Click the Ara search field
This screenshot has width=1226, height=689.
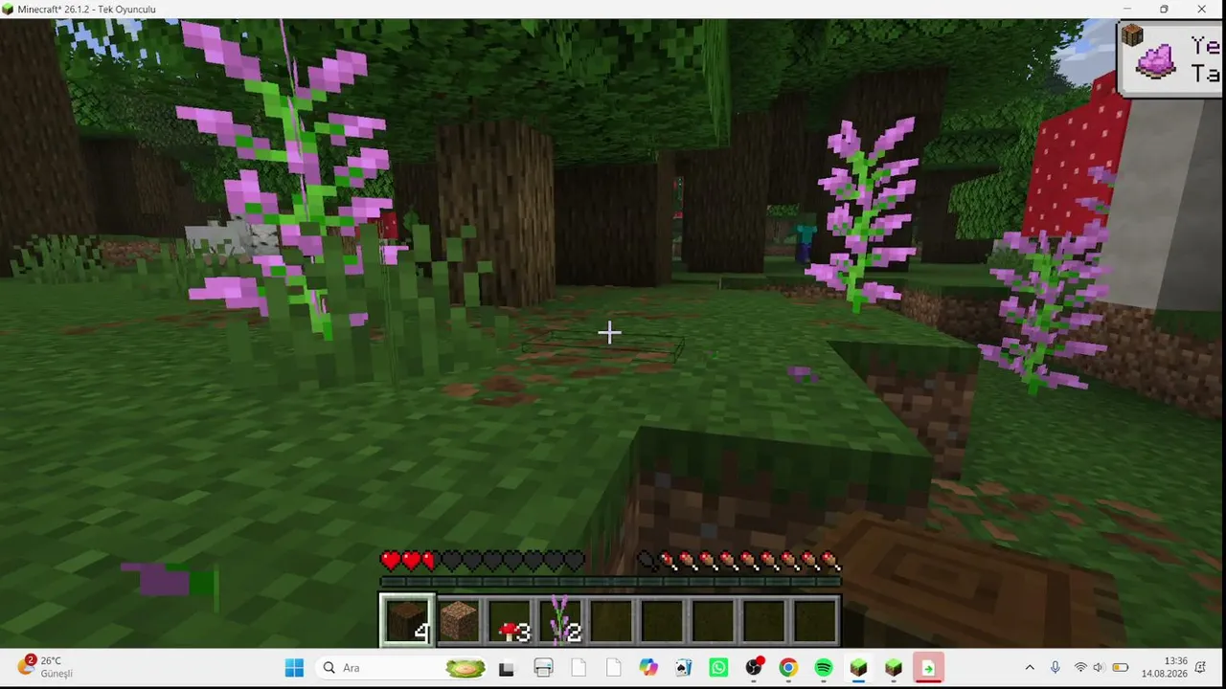click(402, 668)
